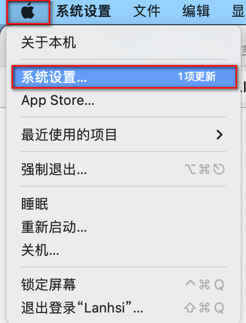Select 重新启动… to restart
Viewport: 246px width, 323px height.
coord(124,227)
